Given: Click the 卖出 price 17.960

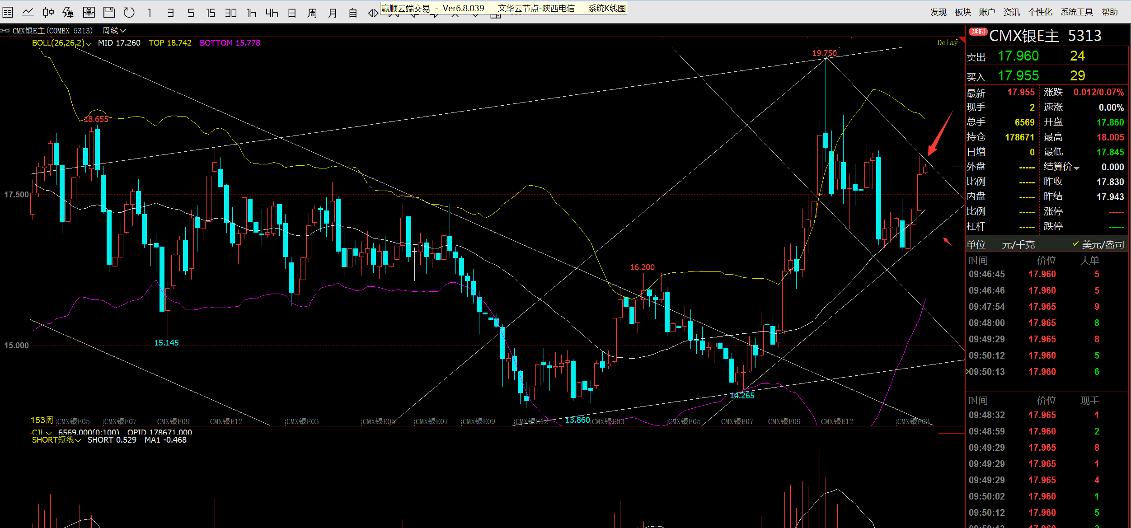Looking at the screenshot, I should tap(1018, 56).
